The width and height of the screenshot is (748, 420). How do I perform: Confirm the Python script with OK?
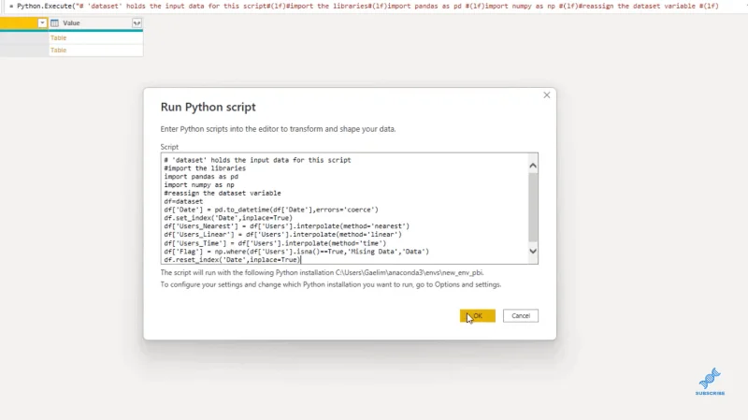point(478,315)
